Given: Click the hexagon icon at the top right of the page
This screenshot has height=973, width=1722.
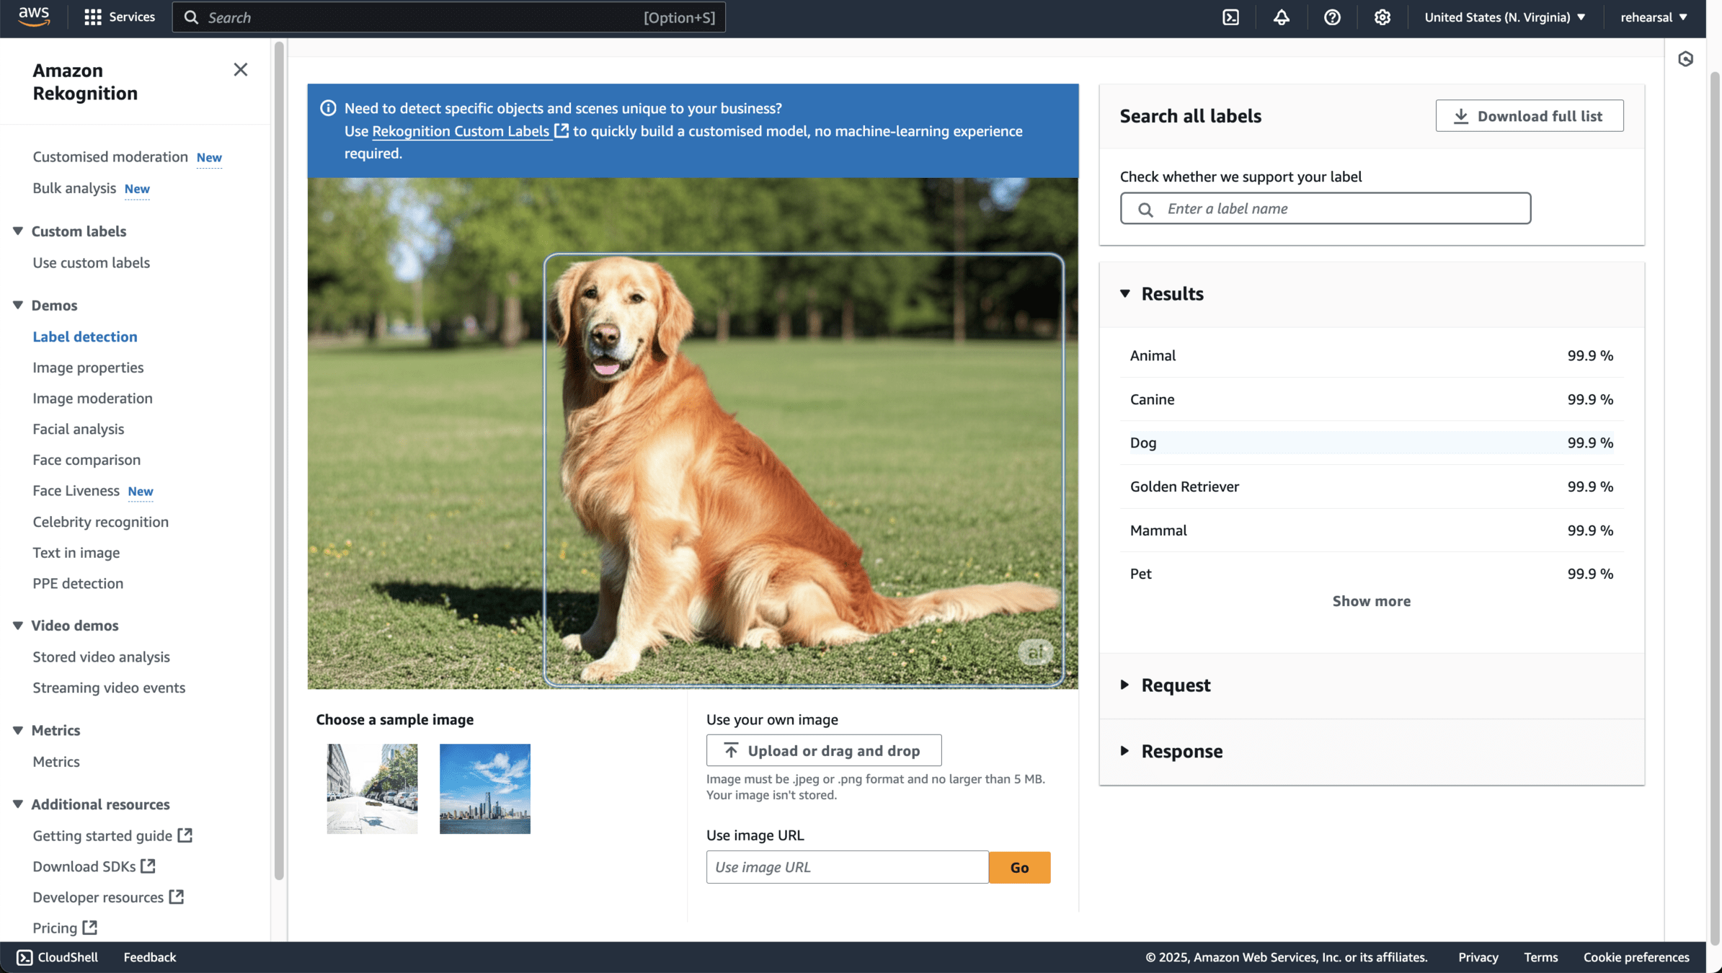Looking at the screenshot, I should pyautogui.click(x=1685, y=59).
